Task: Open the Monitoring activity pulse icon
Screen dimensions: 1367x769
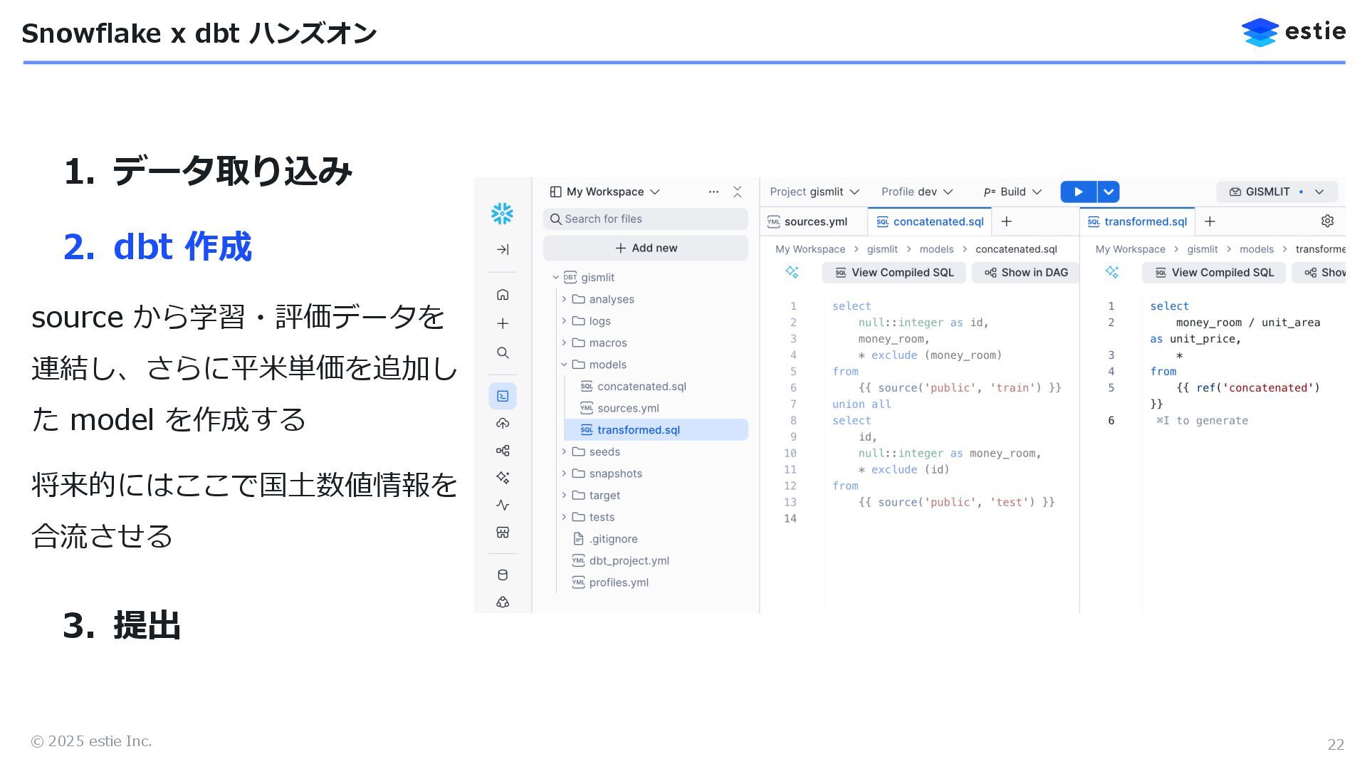Action: coord(503,506)
